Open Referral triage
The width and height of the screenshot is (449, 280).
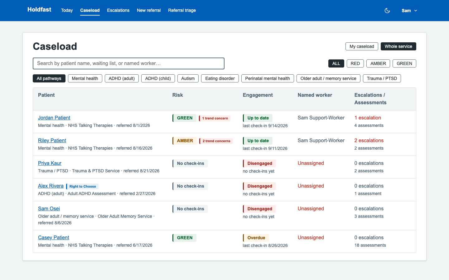[x=182, y=10]
